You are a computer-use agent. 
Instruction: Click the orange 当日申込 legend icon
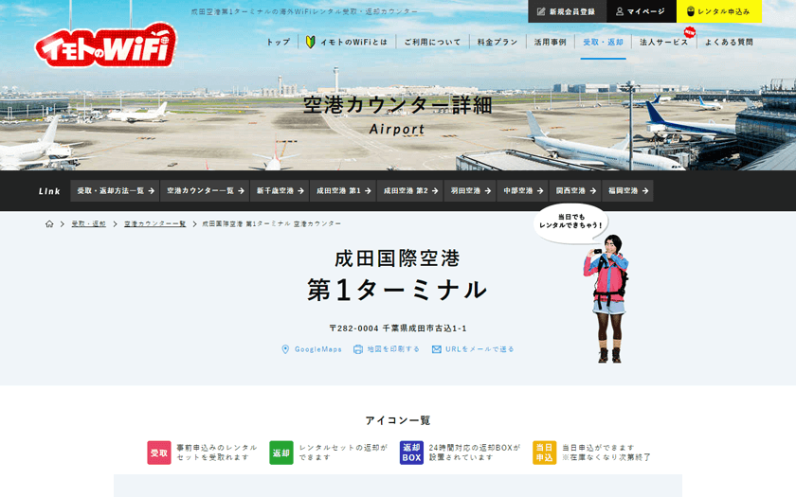click(x=544, y=453)
